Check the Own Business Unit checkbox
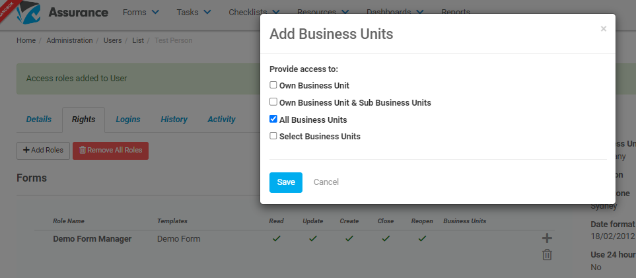This screenshot has height=278, width=636. [x=273, y=85]
